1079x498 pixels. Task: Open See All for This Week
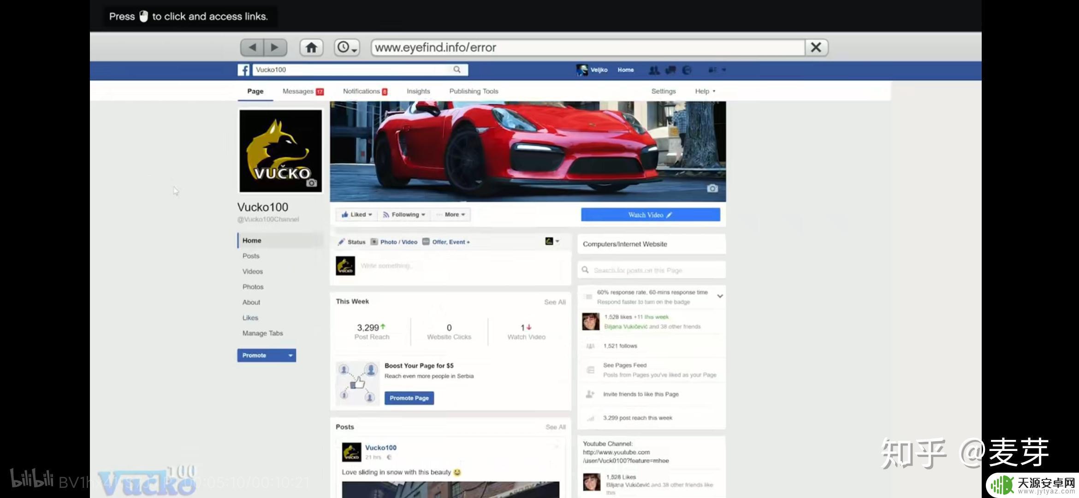(555, 302)
